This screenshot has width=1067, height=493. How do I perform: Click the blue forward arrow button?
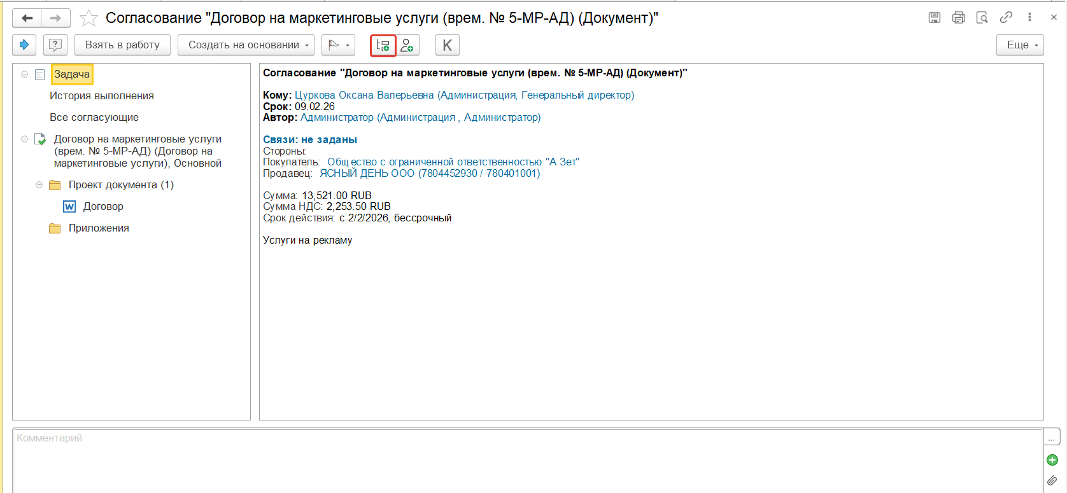(x=24, y=45)
